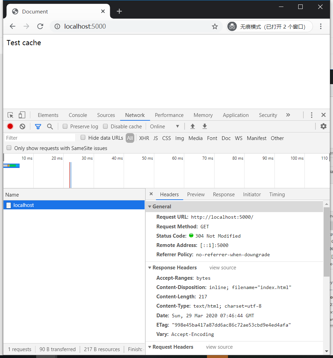This screenshot has width=333, height=358.
Task: Toggle the network filter funnel icon
Action: [x=38, y=126]
